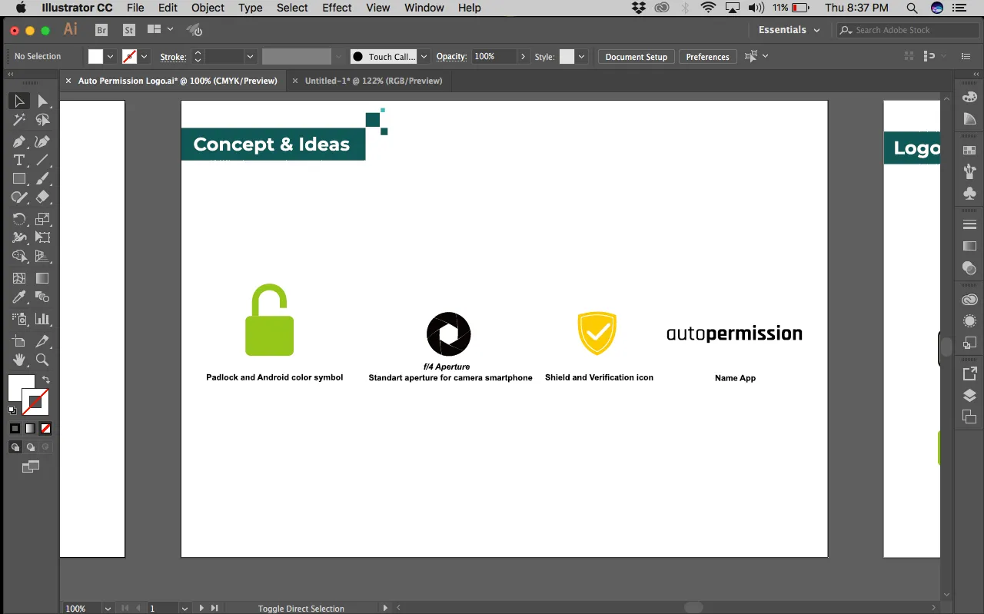Select the Lasso tool

coord(43,120)
